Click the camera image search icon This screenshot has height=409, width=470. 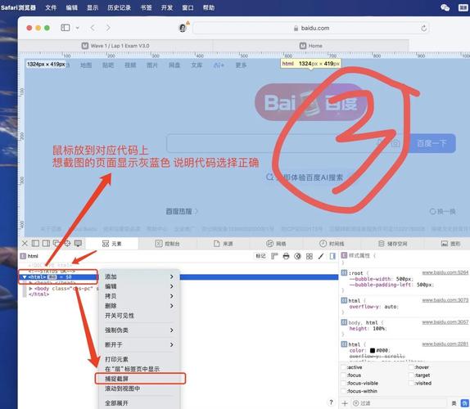tap(395, 143)
